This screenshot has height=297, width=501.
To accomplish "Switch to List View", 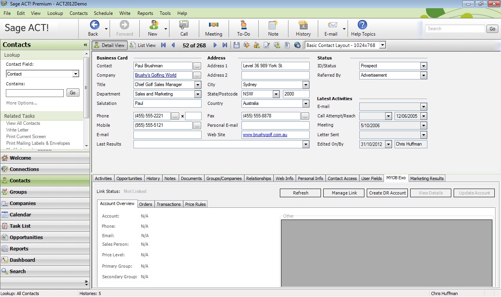I will [x=143, y=45].
